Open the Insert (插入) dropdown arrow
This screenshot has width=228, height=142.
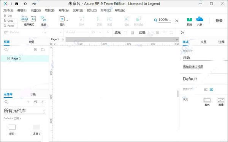click(x=67, y=20)
